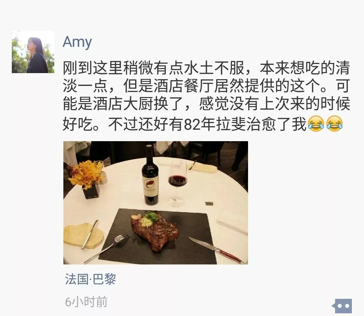
Task: Tap the first crying-laughing emoji
Action: pos(316,123)
